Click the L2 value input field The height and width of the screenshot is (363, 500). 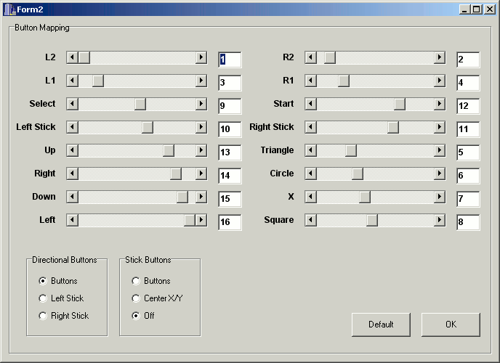click(x=230, y=60)
